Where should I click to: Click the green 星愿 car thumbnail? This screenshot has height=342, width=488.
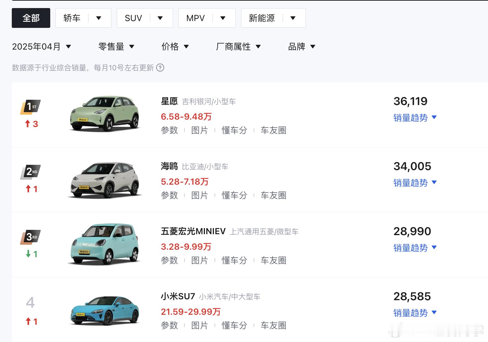tap(105, 113)
